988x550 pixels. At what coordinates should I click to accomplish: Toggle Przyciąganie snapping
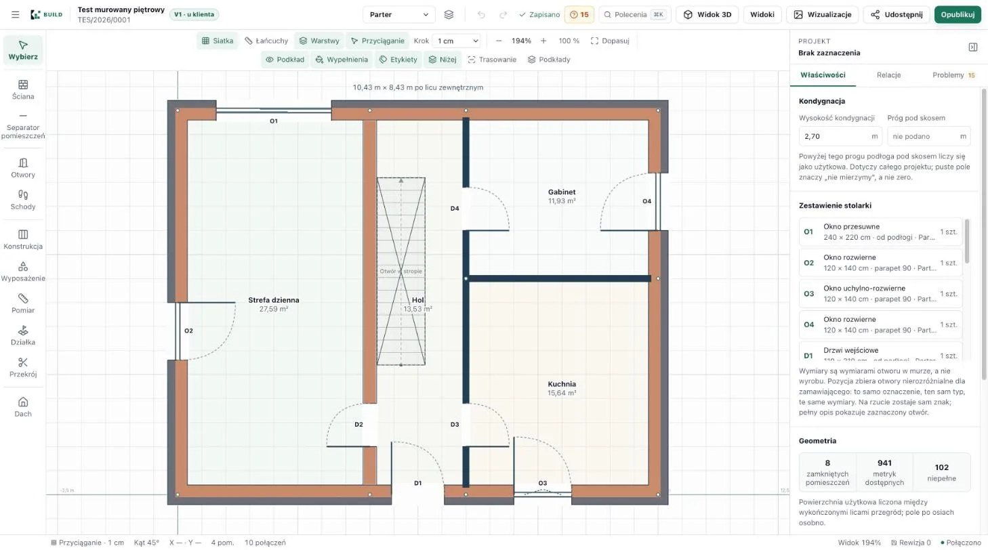(377, 41)
